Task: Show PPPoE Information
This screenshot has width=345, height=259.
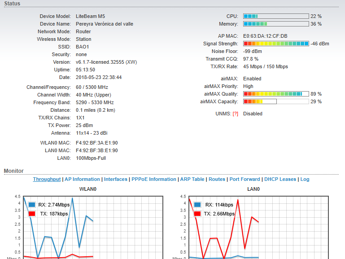Action: (153, 179)
